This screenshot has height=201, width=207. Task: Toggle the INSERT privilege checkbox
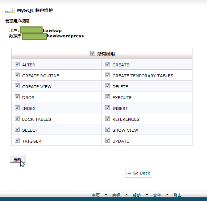tap(107, 107)
